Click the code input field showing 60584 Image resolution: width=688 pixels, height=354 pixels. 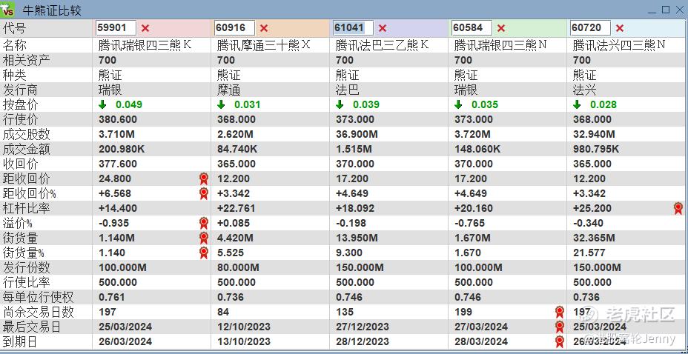(x=472, y=28)
